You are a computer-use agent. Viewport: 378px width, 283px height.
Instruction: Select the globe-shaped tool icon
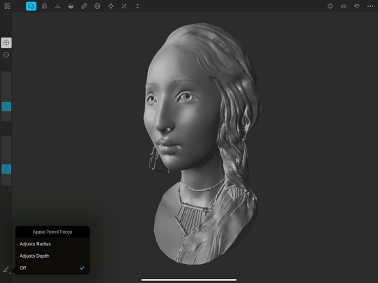[x=97, y=6]
